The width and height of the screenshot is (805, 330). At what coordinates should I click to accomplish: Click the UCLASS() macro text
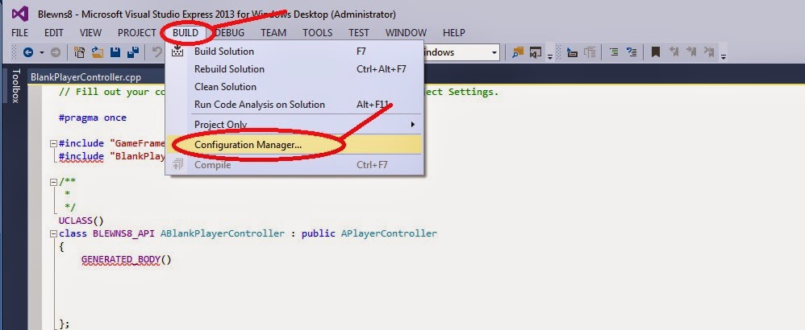pyautogui.click(x=81, y=221)
